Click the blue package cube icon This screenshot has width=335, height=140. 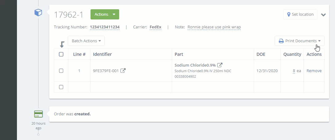tap(38, 13)
